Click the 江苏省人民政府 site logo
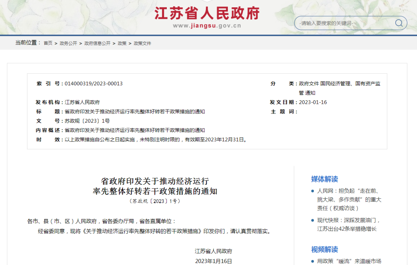The height and width of the screenshot is (265, 417). pos(207,12)
